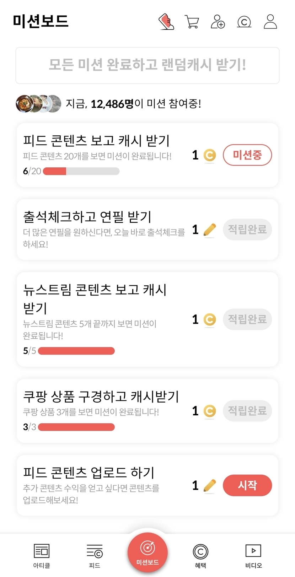Open the 비디오 tab
The width and height of the screenshot is (295, 577).
tap(253, 556)
